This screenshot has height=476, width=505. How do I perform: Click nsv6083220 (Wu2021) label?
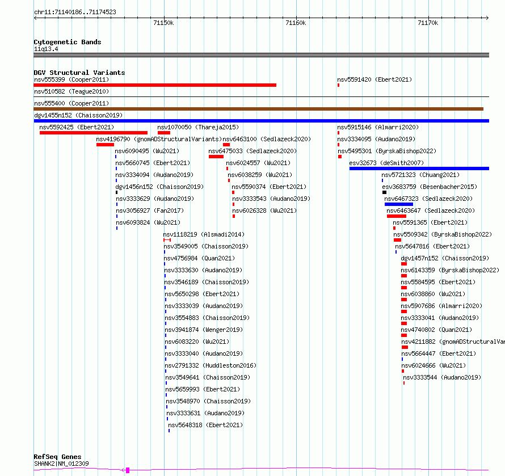(x=197, y=342)
